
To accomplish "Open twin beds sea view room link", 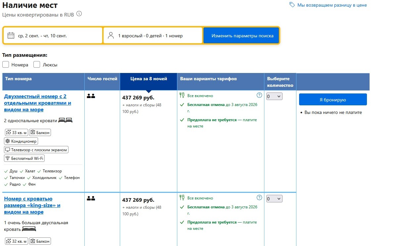I will 37,103.
